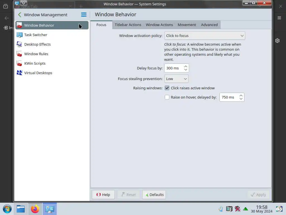This screenshot has height=215, width=286.
Task: Click the Apply button
Action: tap(258, 195)
